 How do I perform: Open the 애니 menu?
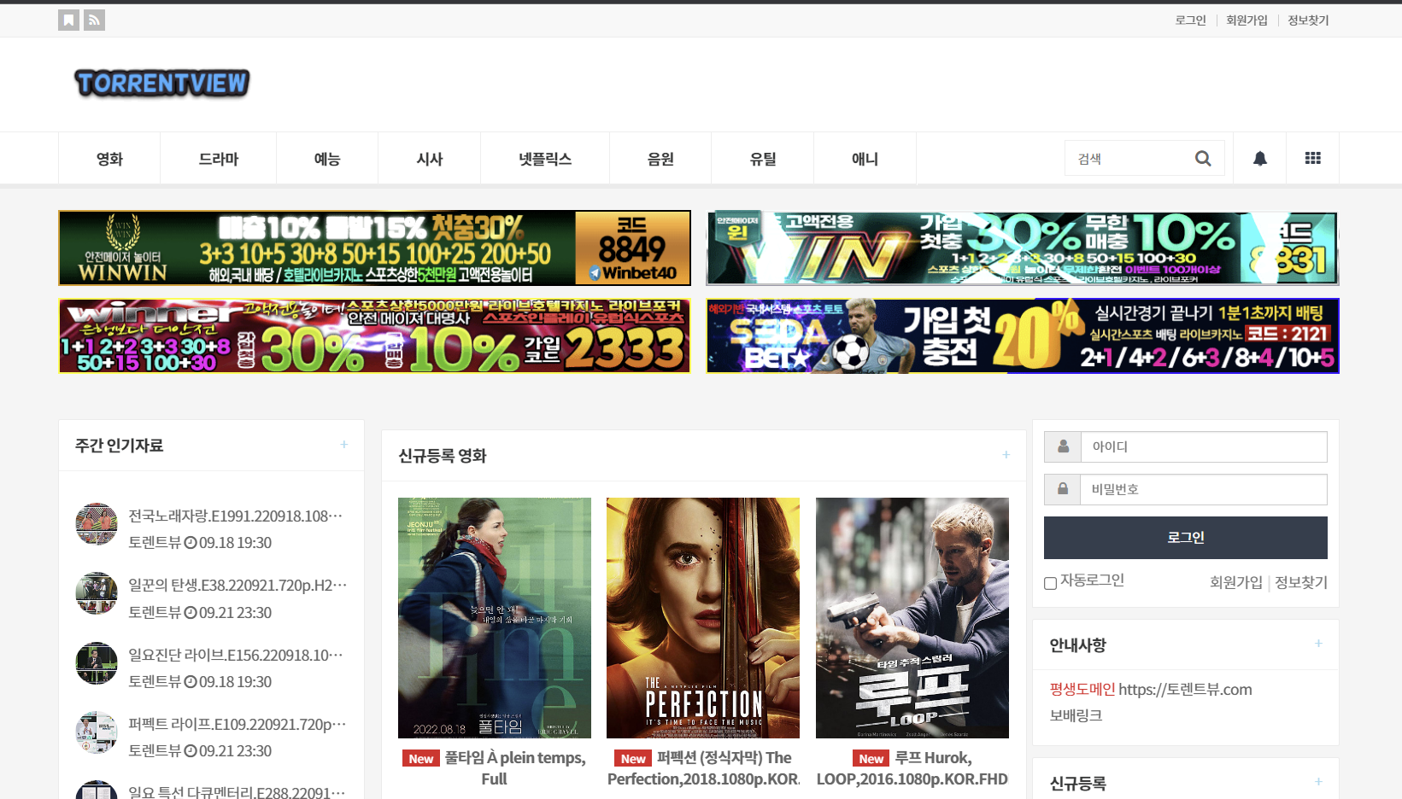(x=865, y=158)
